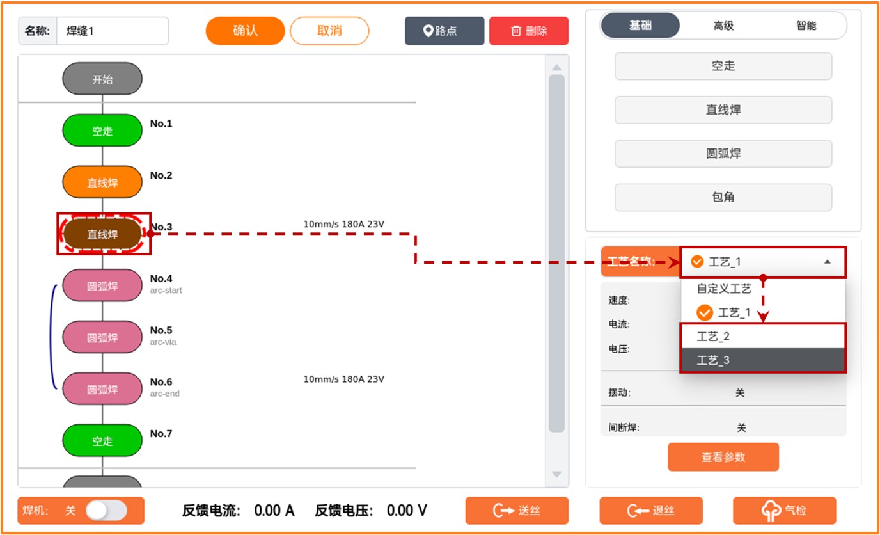Viewport: 880px width, 535px height.
Task: Select 自定义工艺 from the process list
Action: (x=724, y=289)
